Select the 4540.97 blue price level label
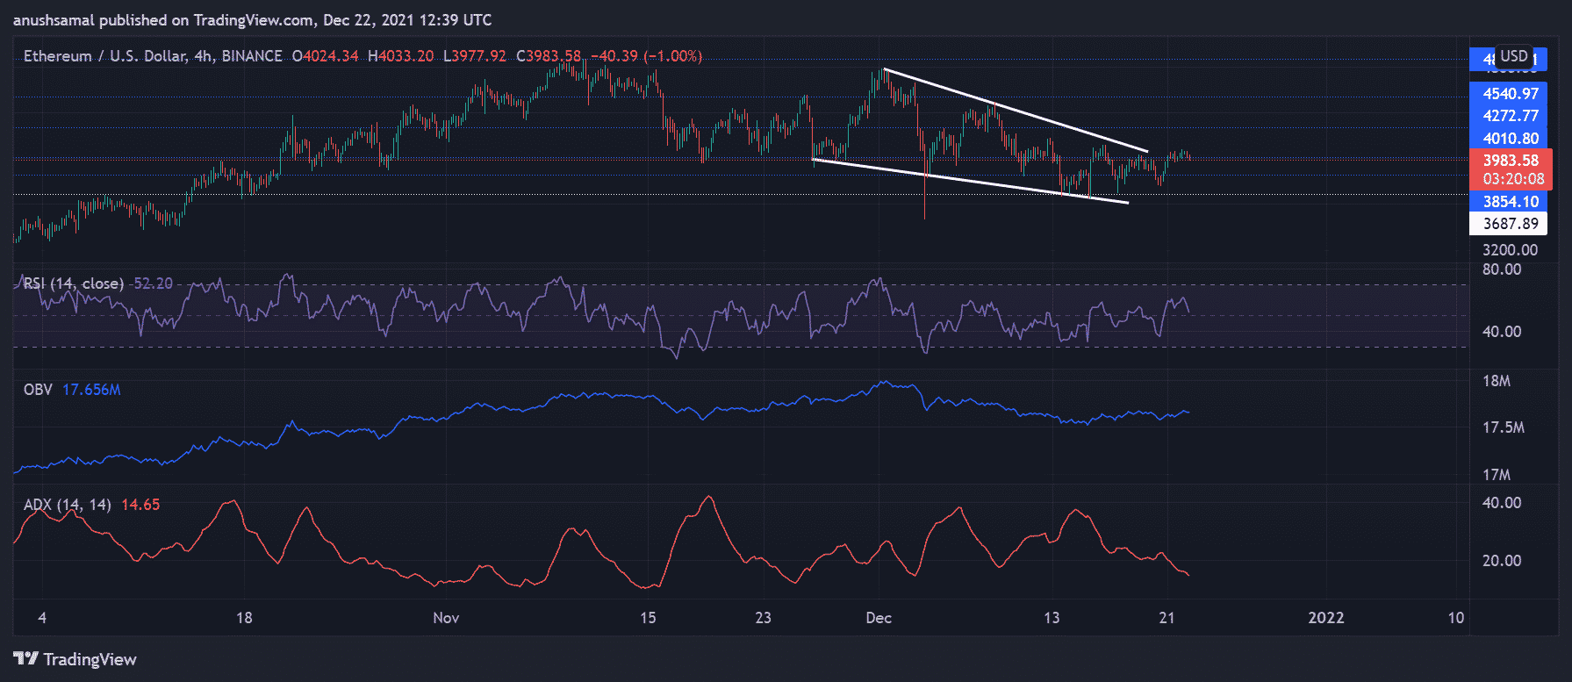Image resolution: width=1572 pixels, height=682 pixels. tap(1510, 94)
